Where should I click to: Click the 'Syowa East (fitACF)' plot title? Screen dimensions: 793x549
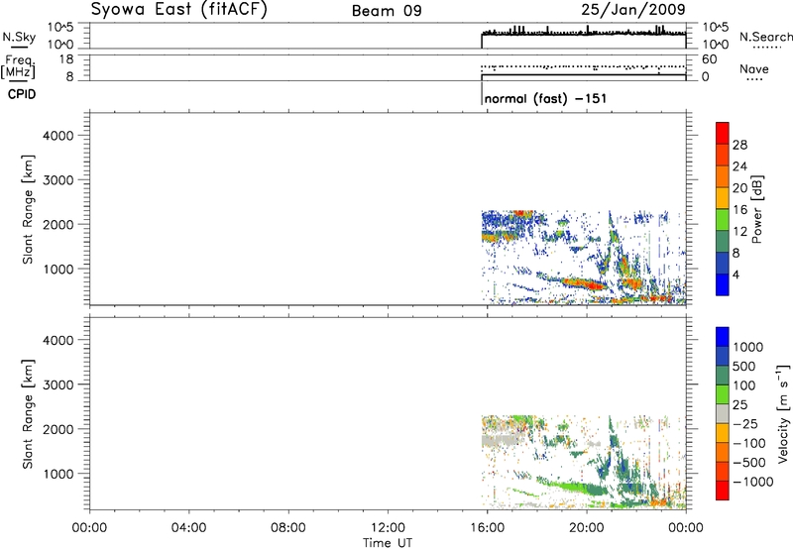[x=179, y=10]
